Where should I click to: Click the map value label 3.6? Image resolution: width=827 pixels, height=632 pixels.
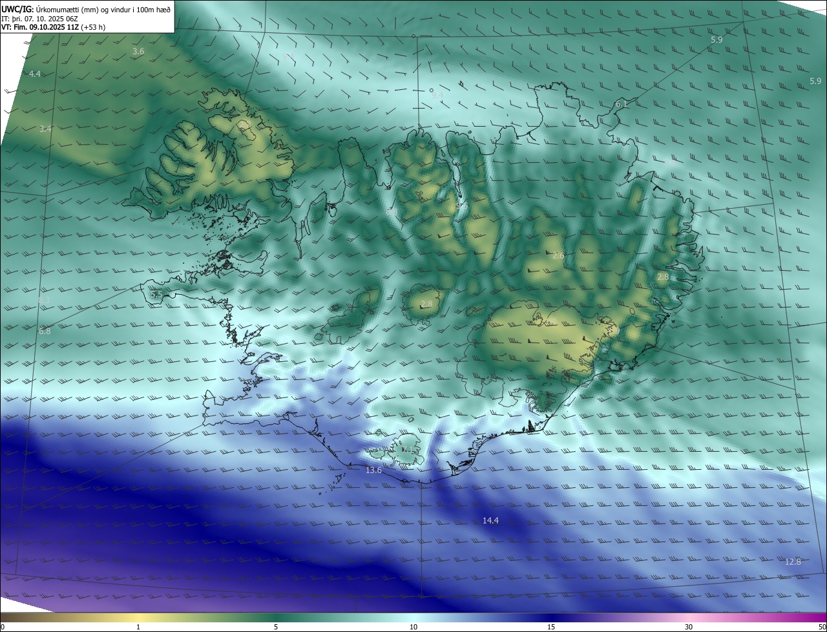[x=138, y=51]
